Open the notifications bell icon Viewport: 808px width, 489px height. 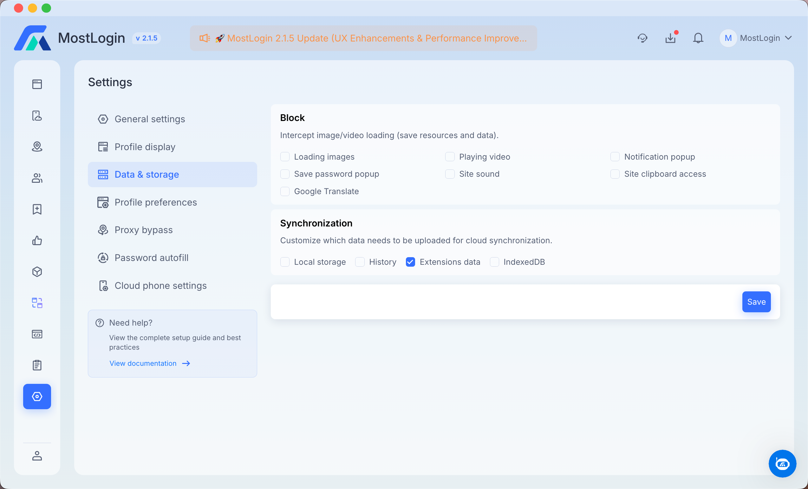point(698,38)
